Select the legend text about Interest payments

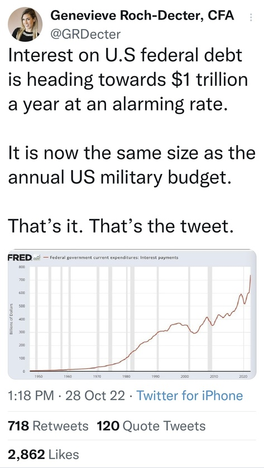[x=114, y=257]
